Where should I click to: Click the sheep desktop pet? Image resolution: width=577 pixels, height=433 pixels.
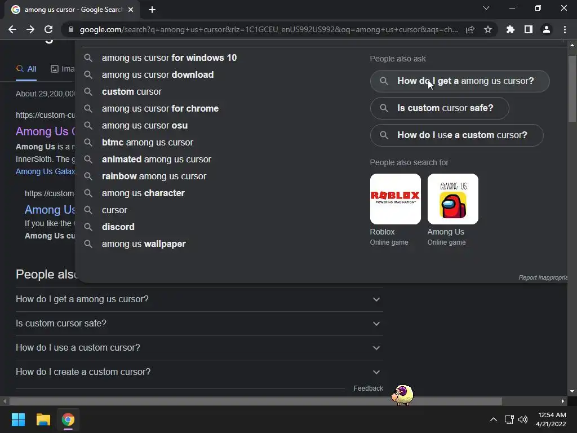(402, 395)
